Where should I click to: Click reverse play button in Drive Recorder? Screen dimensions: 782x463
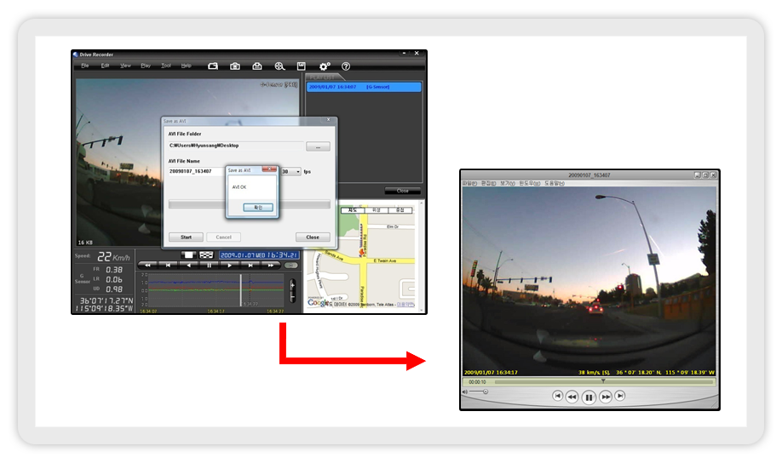188,266
